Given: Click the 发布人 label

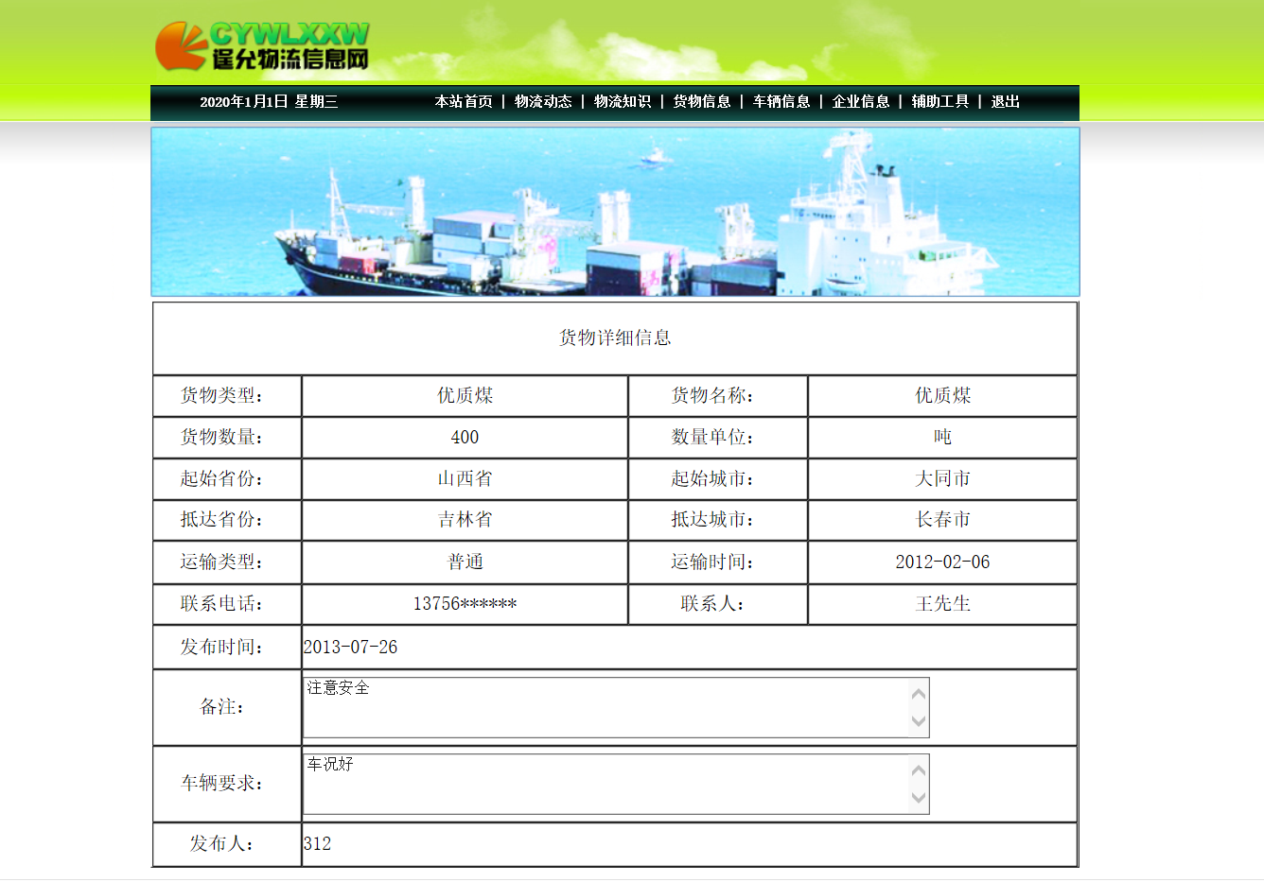Looking at the screenshot, I should [x=222, y=843].
